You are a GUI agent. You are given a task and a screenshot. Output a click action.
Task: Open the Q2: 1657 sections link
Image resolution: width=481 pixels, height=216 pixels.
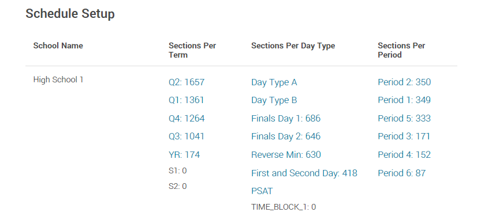[187, 82]
